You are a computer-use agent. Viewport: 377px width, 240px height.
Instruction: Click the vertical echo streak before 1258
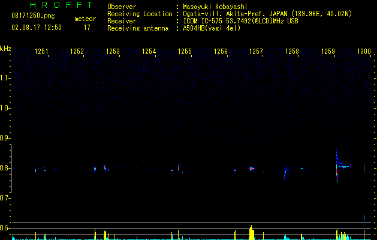pos(285,173)
